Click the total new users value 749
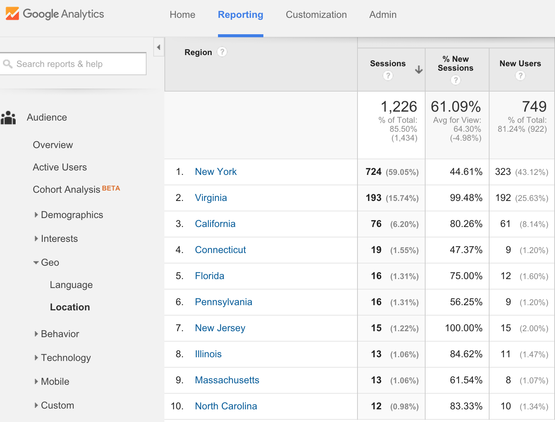Screen dimensions: 555x422 534,106
